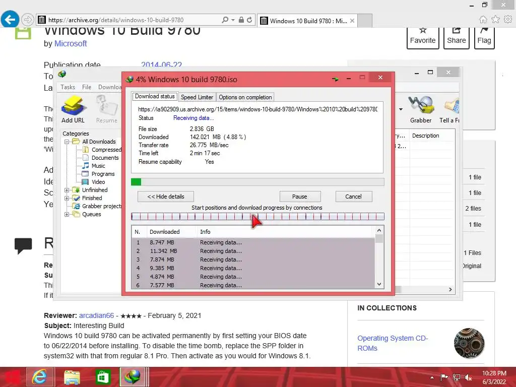Collapse the All Downloads tree node
The height and width of the screenshot is (387, 516).
tap(67, 142)
